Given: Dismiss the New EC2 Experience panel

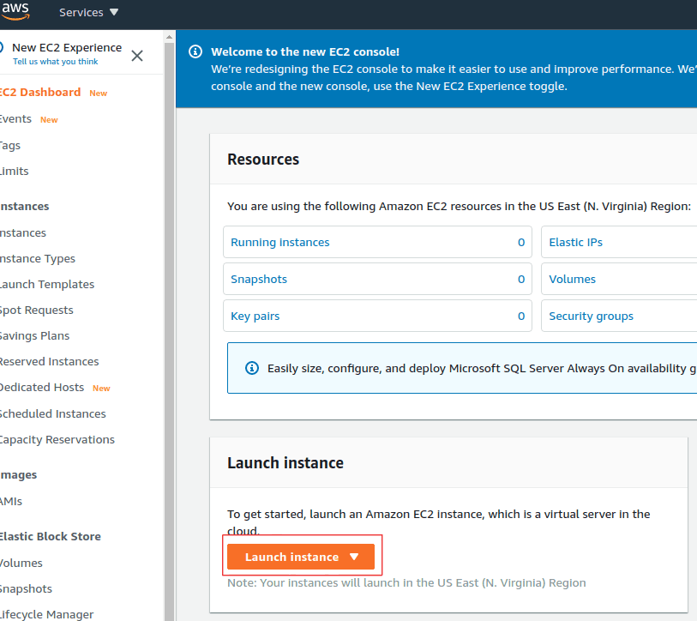Looking at the screenshot, I should click(137, 55).
